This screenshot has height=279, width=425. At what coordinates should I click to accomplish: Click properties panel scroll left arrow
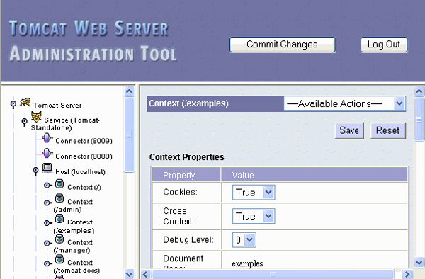click(x=145, y=274)
